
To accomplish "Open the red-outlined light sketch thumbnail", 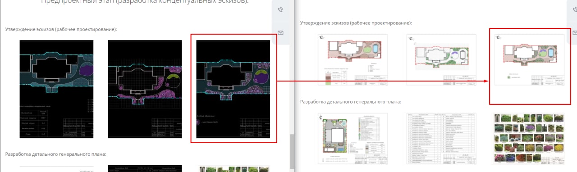I will [x=529, y=59].
